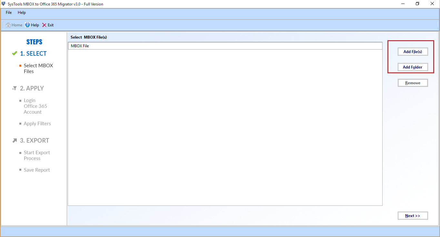Click the blue Help question mark icon
This screenshot has width=440, height=237.
point(28,25)
